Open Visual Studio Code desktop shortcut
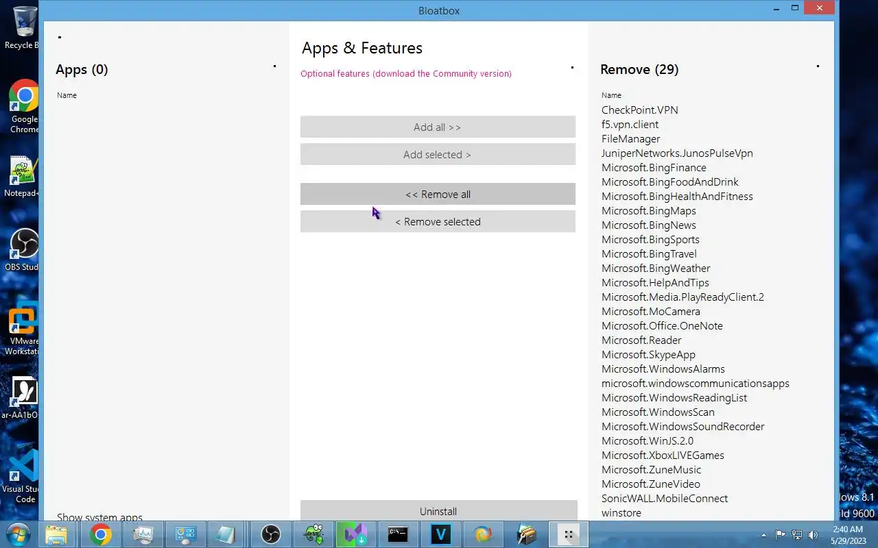The width and height of the screenshot is (878, 548). coord(21,476)
